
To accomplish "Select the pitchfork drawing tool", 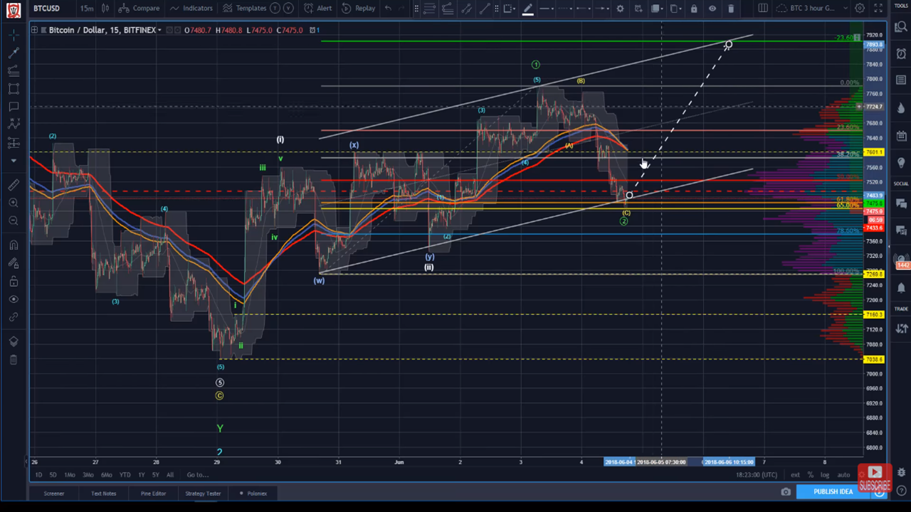I will 14,70.
